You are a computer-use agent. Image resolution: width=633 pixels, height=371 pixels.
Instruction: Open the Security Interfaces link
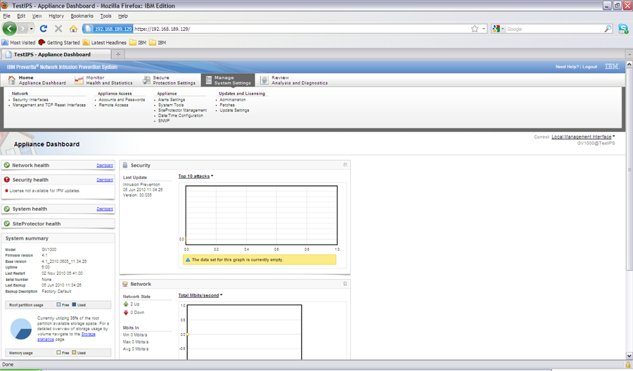[30, 100]
